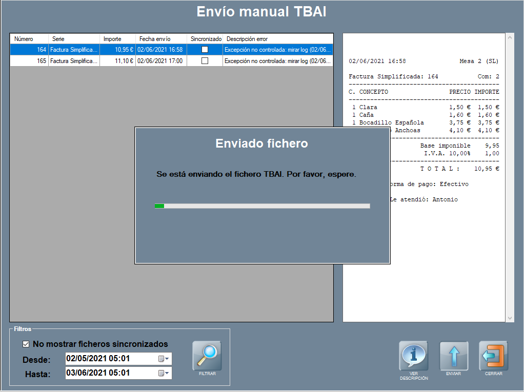
Task: Click the Filtrar magnifying glass icon
Action: pyautogui.click(x=207, y=355)
